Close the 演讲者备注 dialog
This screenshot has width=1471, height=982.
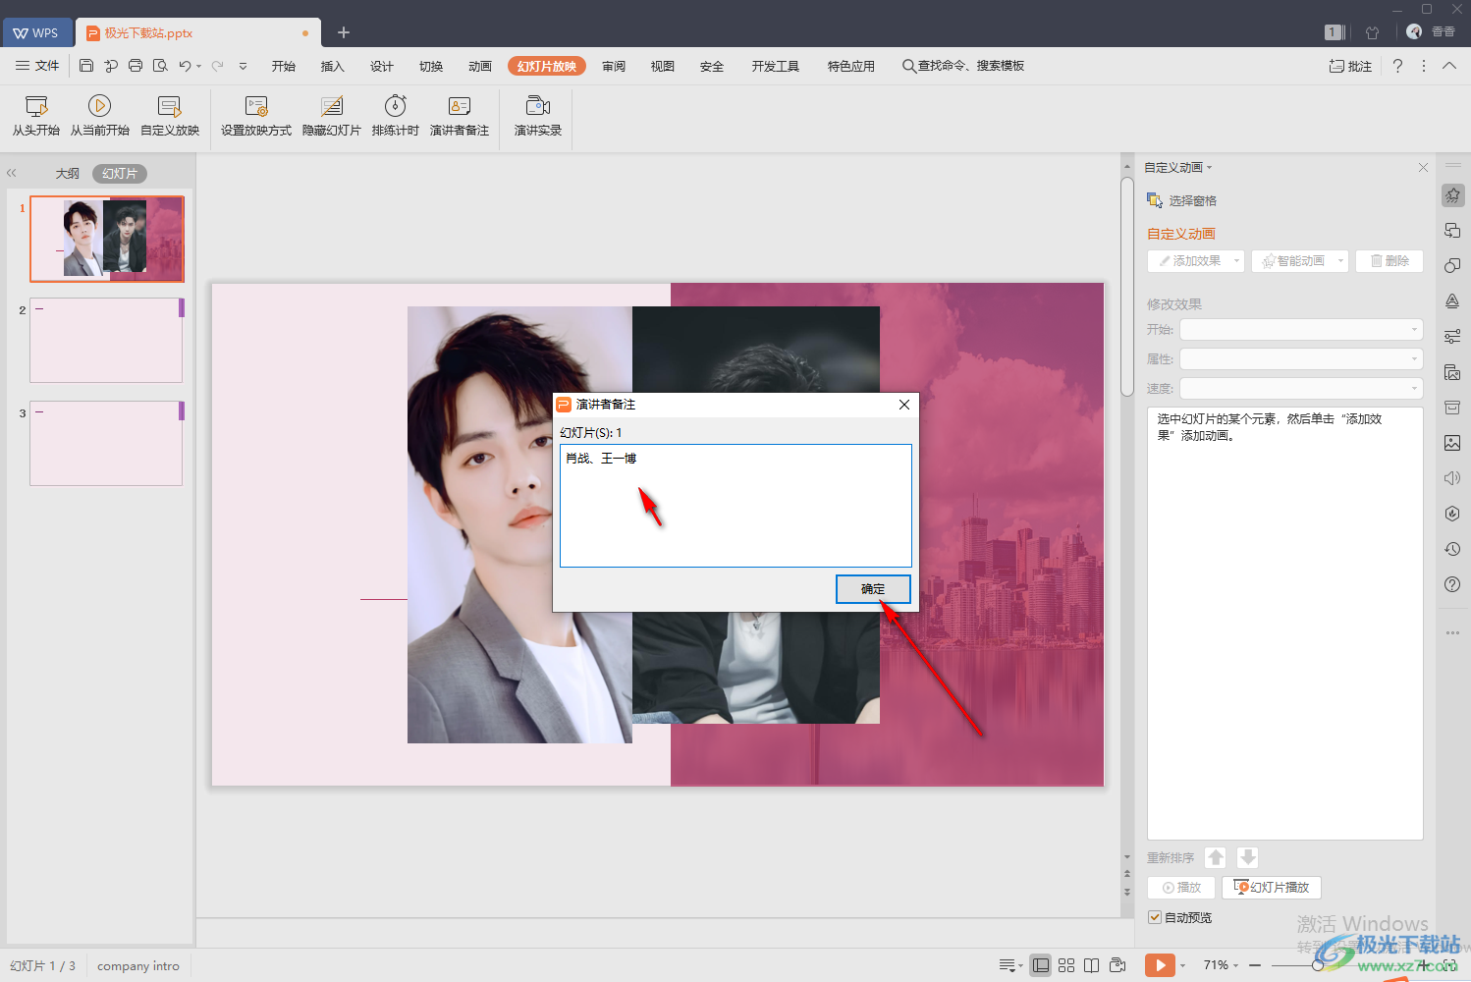coord(904,405)
